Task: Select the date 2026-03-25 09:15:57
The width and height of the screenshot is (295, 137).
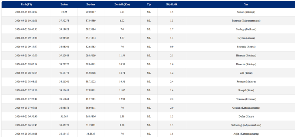Action: (26, 47)
